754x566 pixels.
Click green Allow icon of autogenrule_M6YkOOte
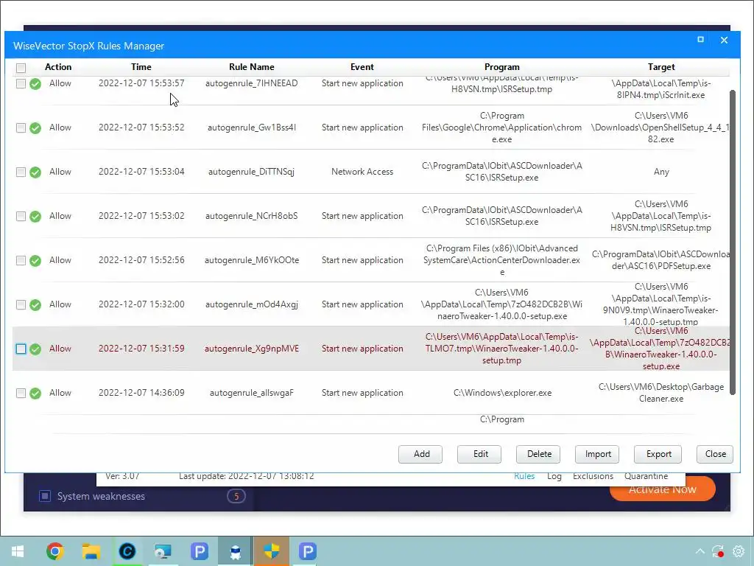35,261
